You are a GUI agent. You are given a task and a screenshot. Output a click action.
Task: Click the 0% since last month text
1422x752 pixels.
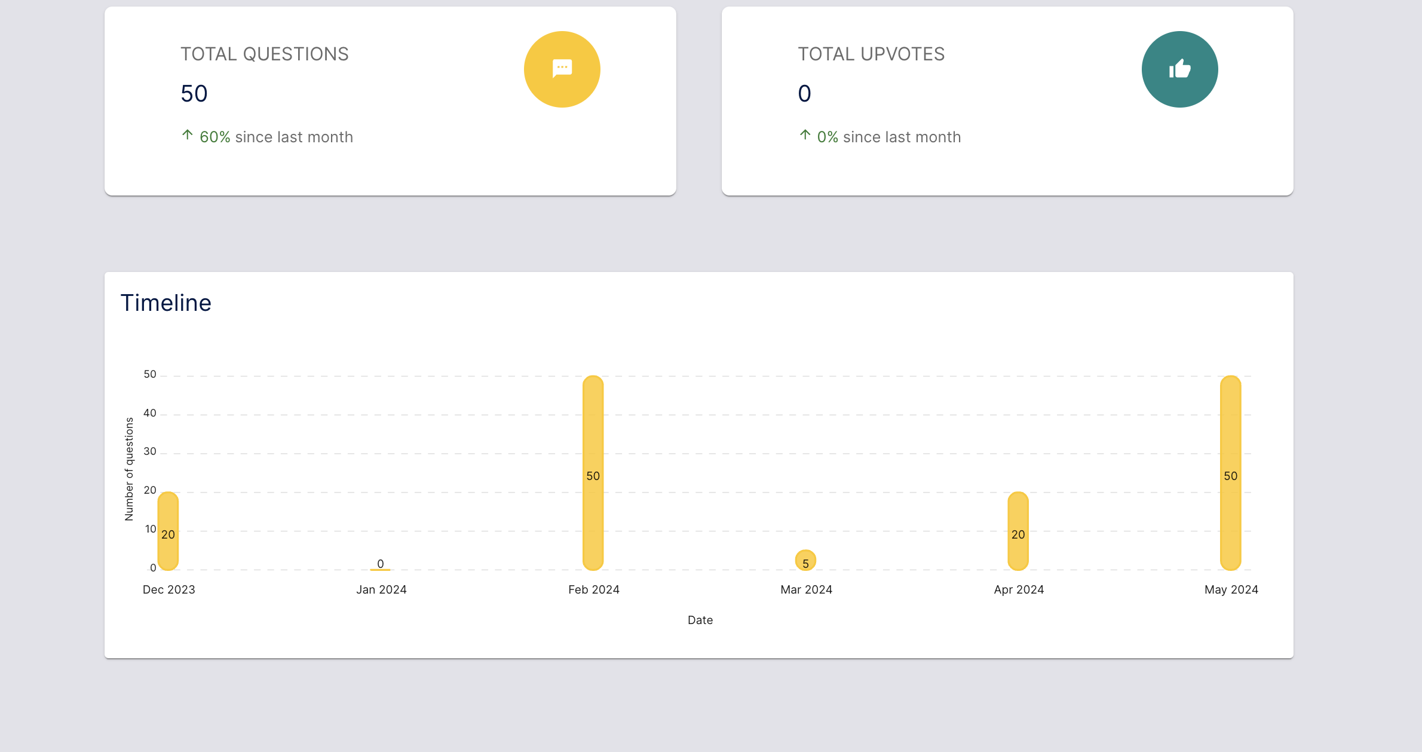[x=888, y=137]
